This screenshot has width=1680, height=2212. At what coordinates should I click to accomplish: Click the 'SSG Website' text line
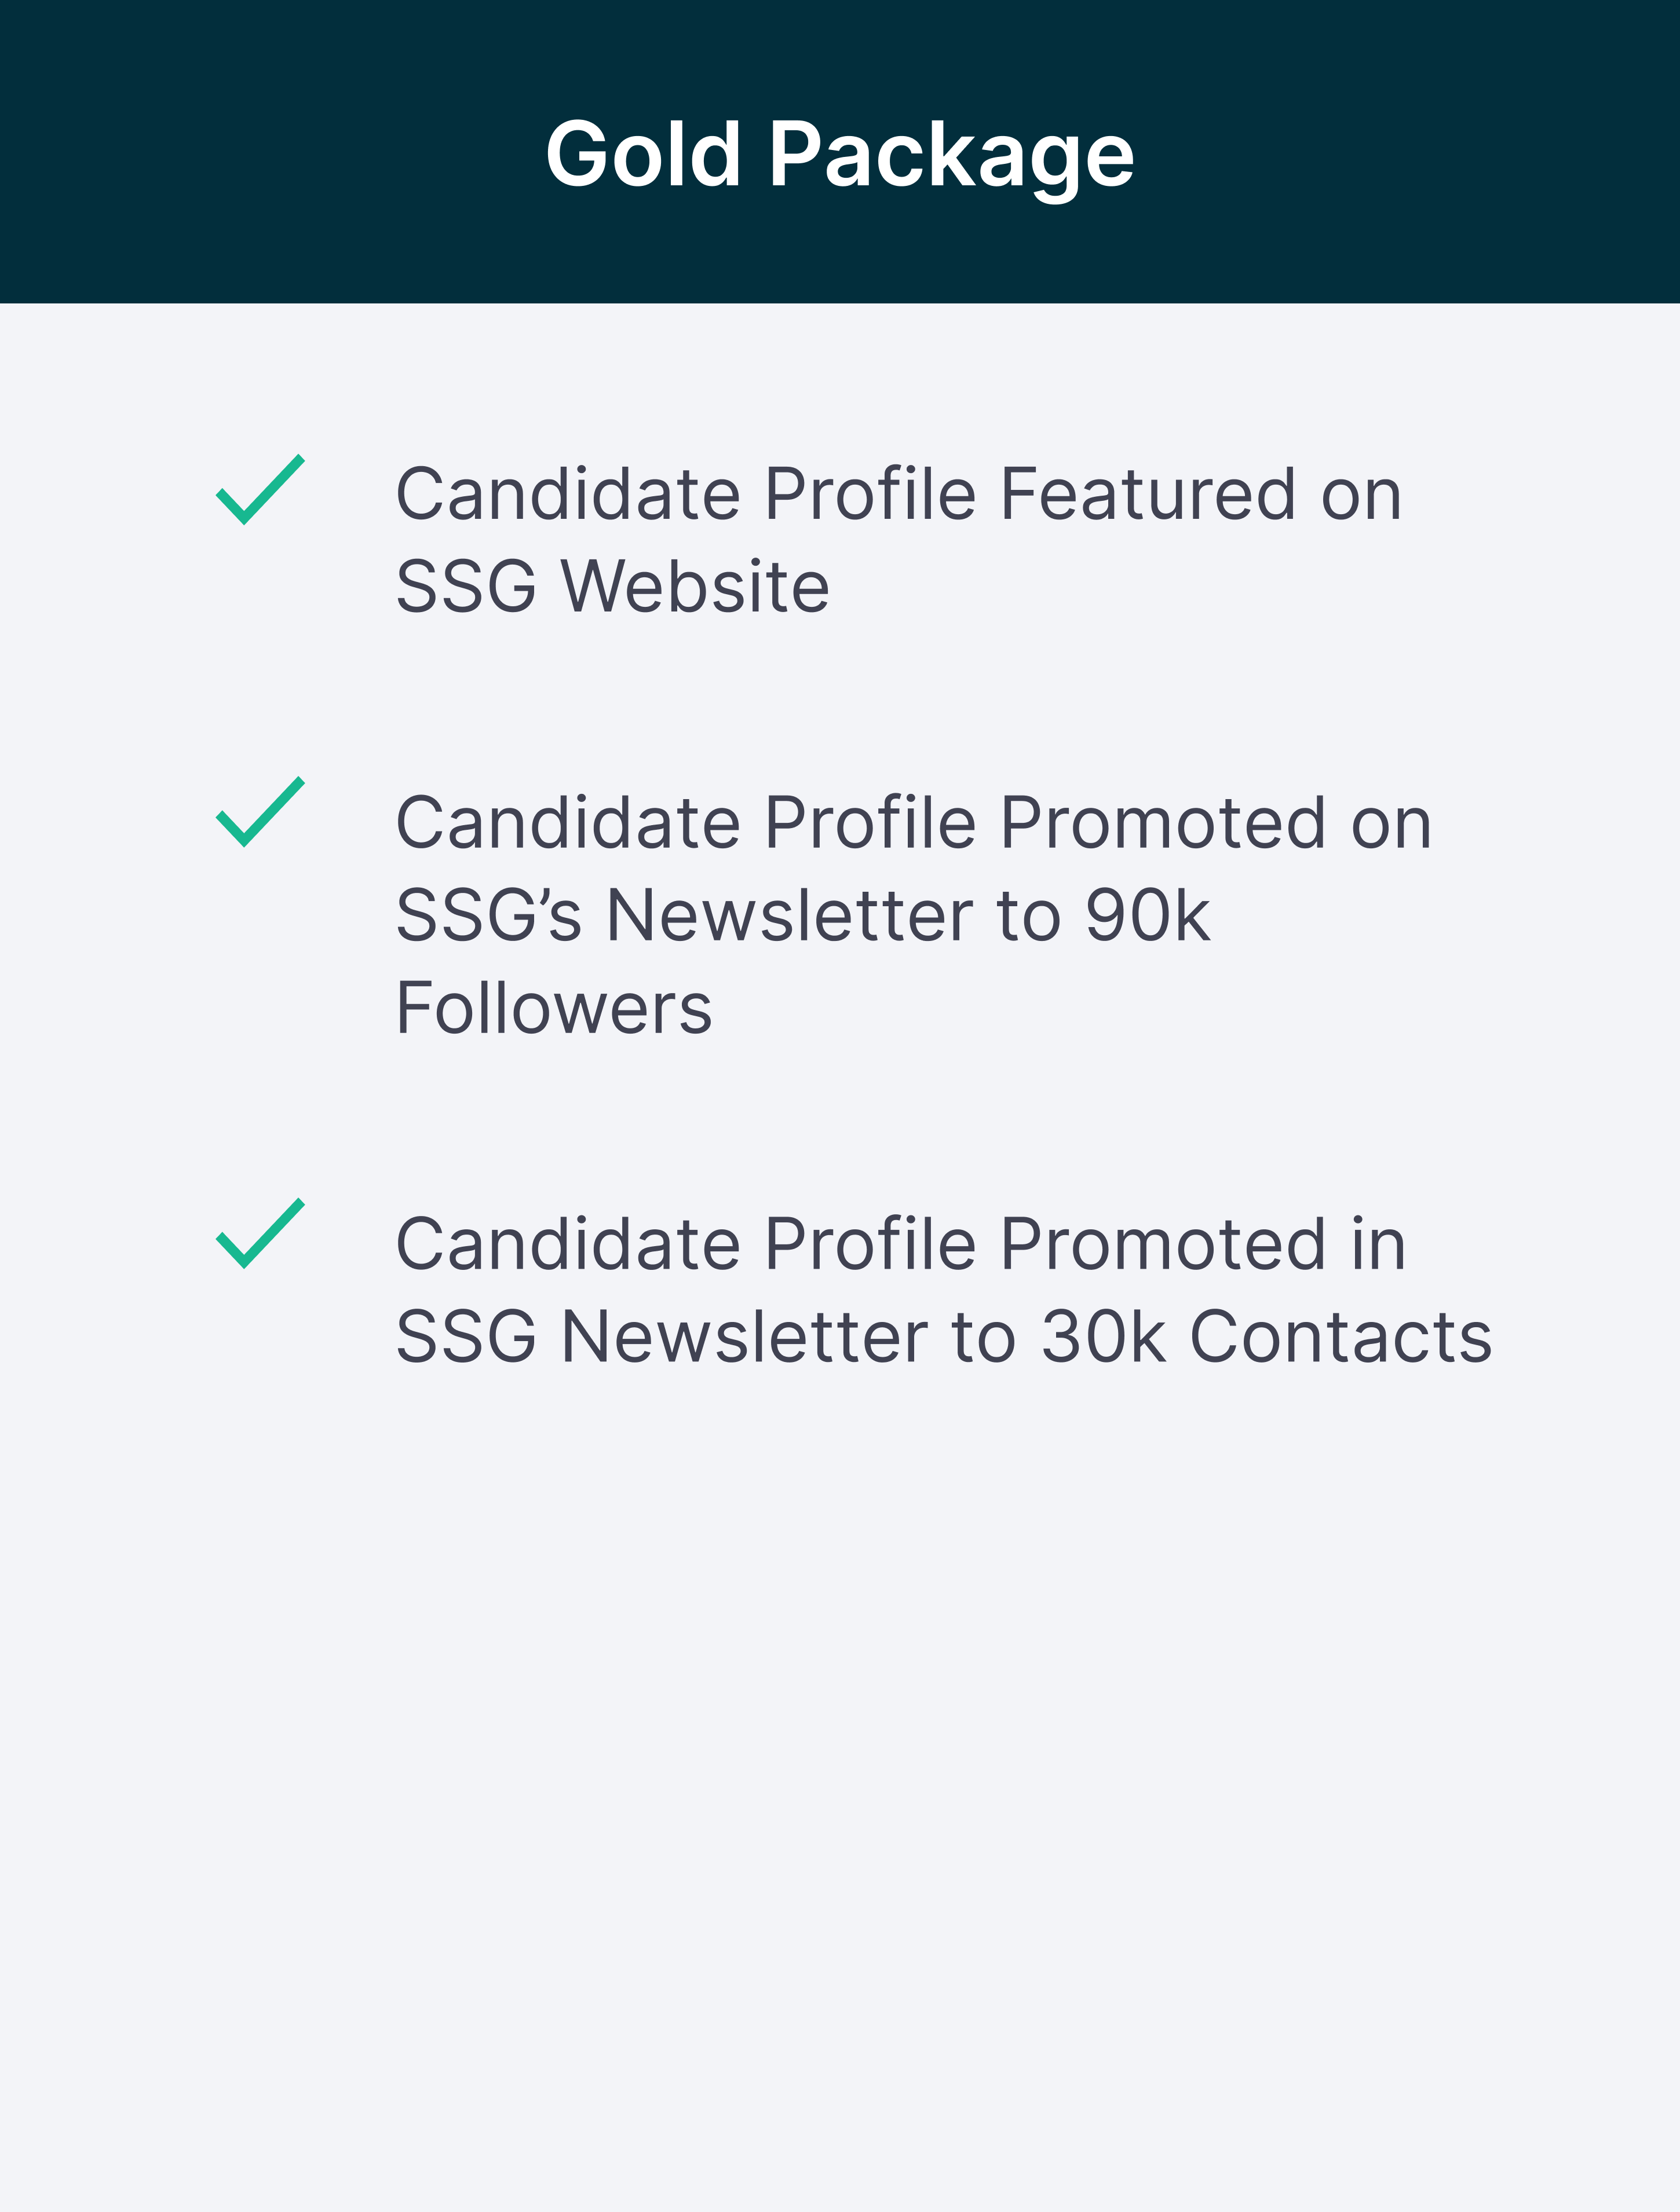point(613,586)
